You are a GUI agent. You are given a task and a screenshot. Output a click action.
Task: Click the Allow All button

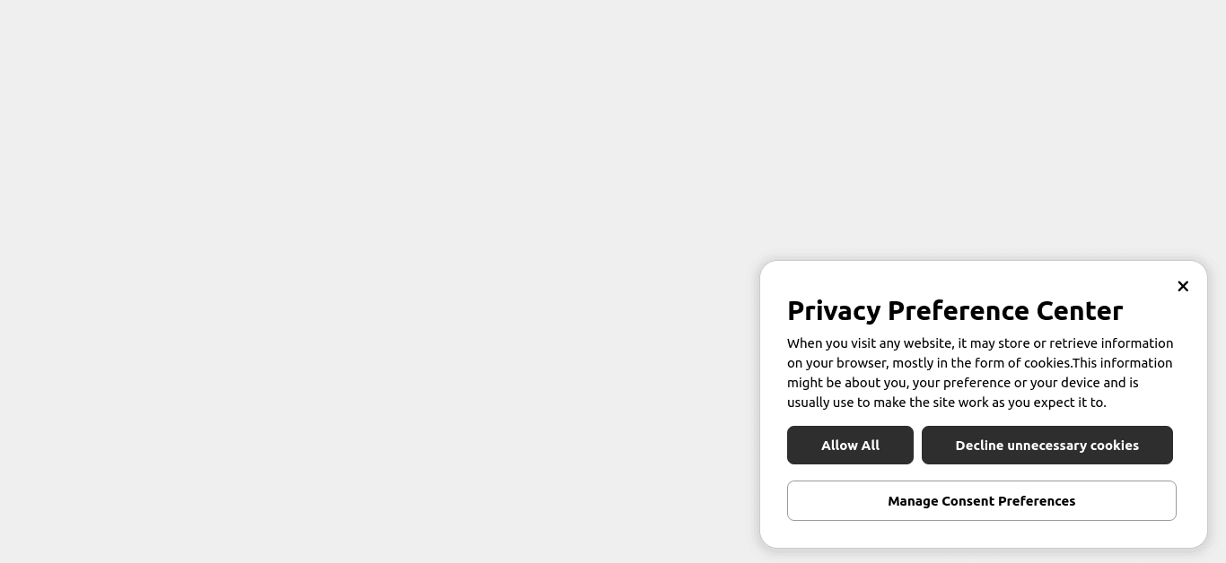pyautogui.click(x=850, y=446)
